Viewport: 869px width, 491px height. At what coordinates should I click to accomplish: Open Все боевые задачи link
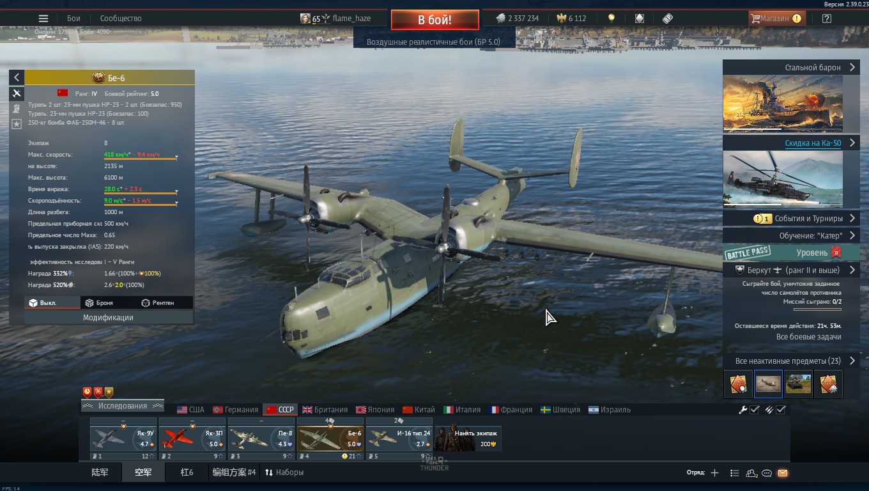[x=808, y=336]
